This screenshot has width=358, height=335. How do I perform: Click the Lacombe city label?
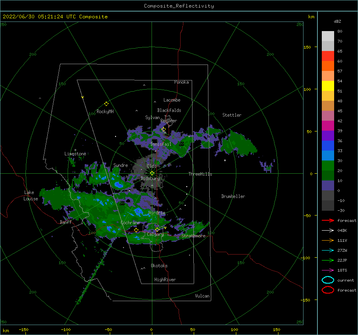pos(172,100)
